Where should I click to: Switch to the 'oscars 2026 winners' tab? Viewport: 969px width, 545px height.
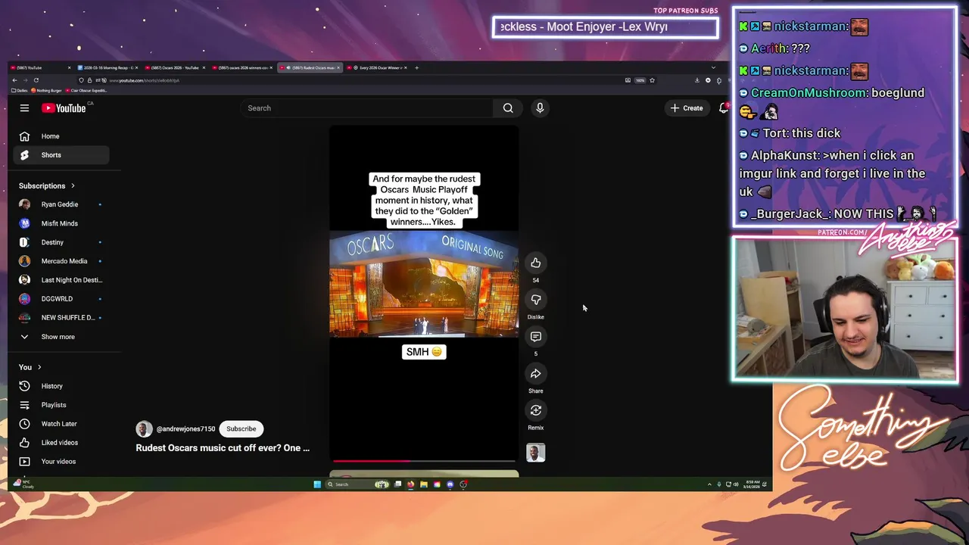(242, 68)
